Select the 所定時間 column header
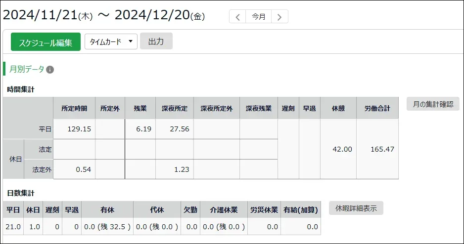The width and height of the screenshot is (464, 244). coord(74,108)
